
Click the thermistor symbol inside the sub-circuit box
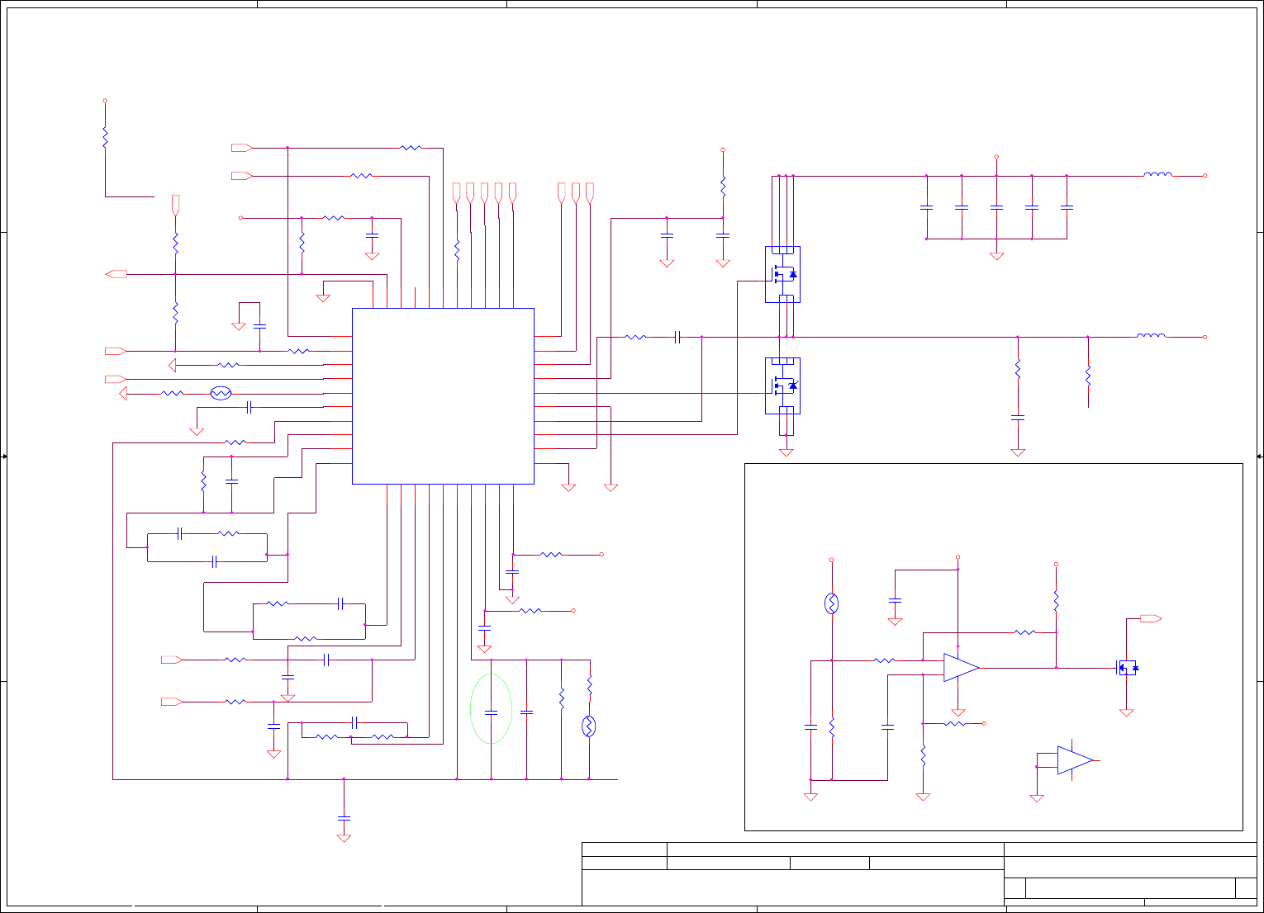[x=832, y=603]
